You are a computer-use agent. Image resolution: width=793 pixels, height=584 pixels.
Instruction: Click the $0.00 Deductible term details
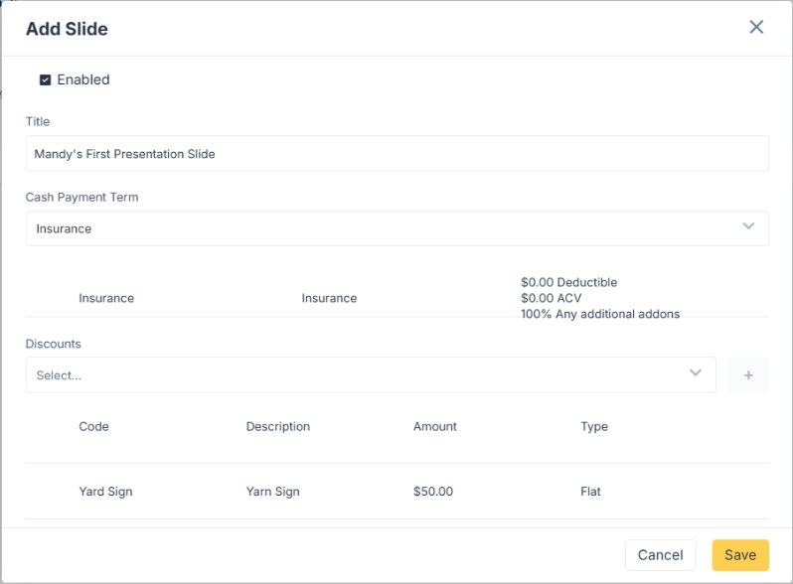click(x=568, y=283)
